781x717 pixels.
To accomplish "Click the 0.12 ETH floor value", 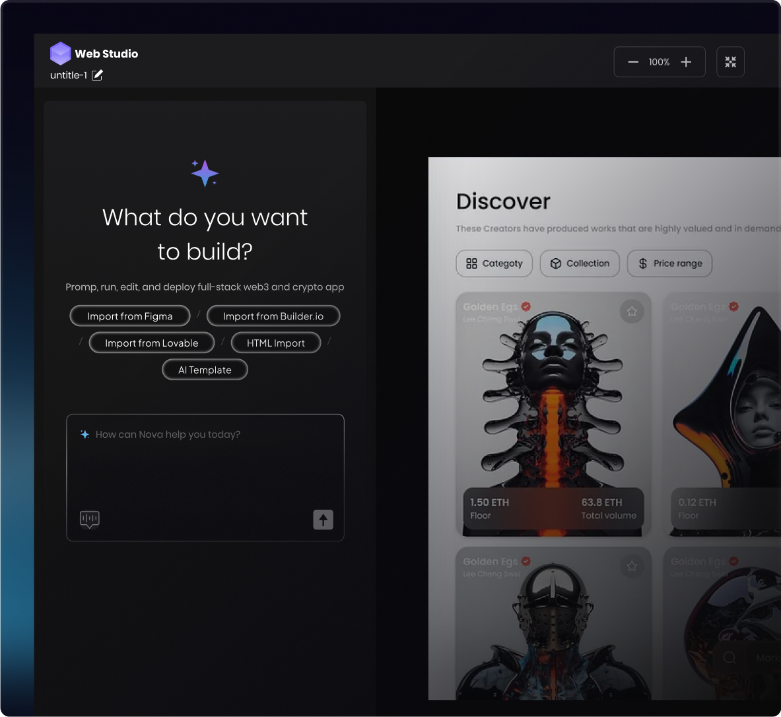I will tap(696, 502).
